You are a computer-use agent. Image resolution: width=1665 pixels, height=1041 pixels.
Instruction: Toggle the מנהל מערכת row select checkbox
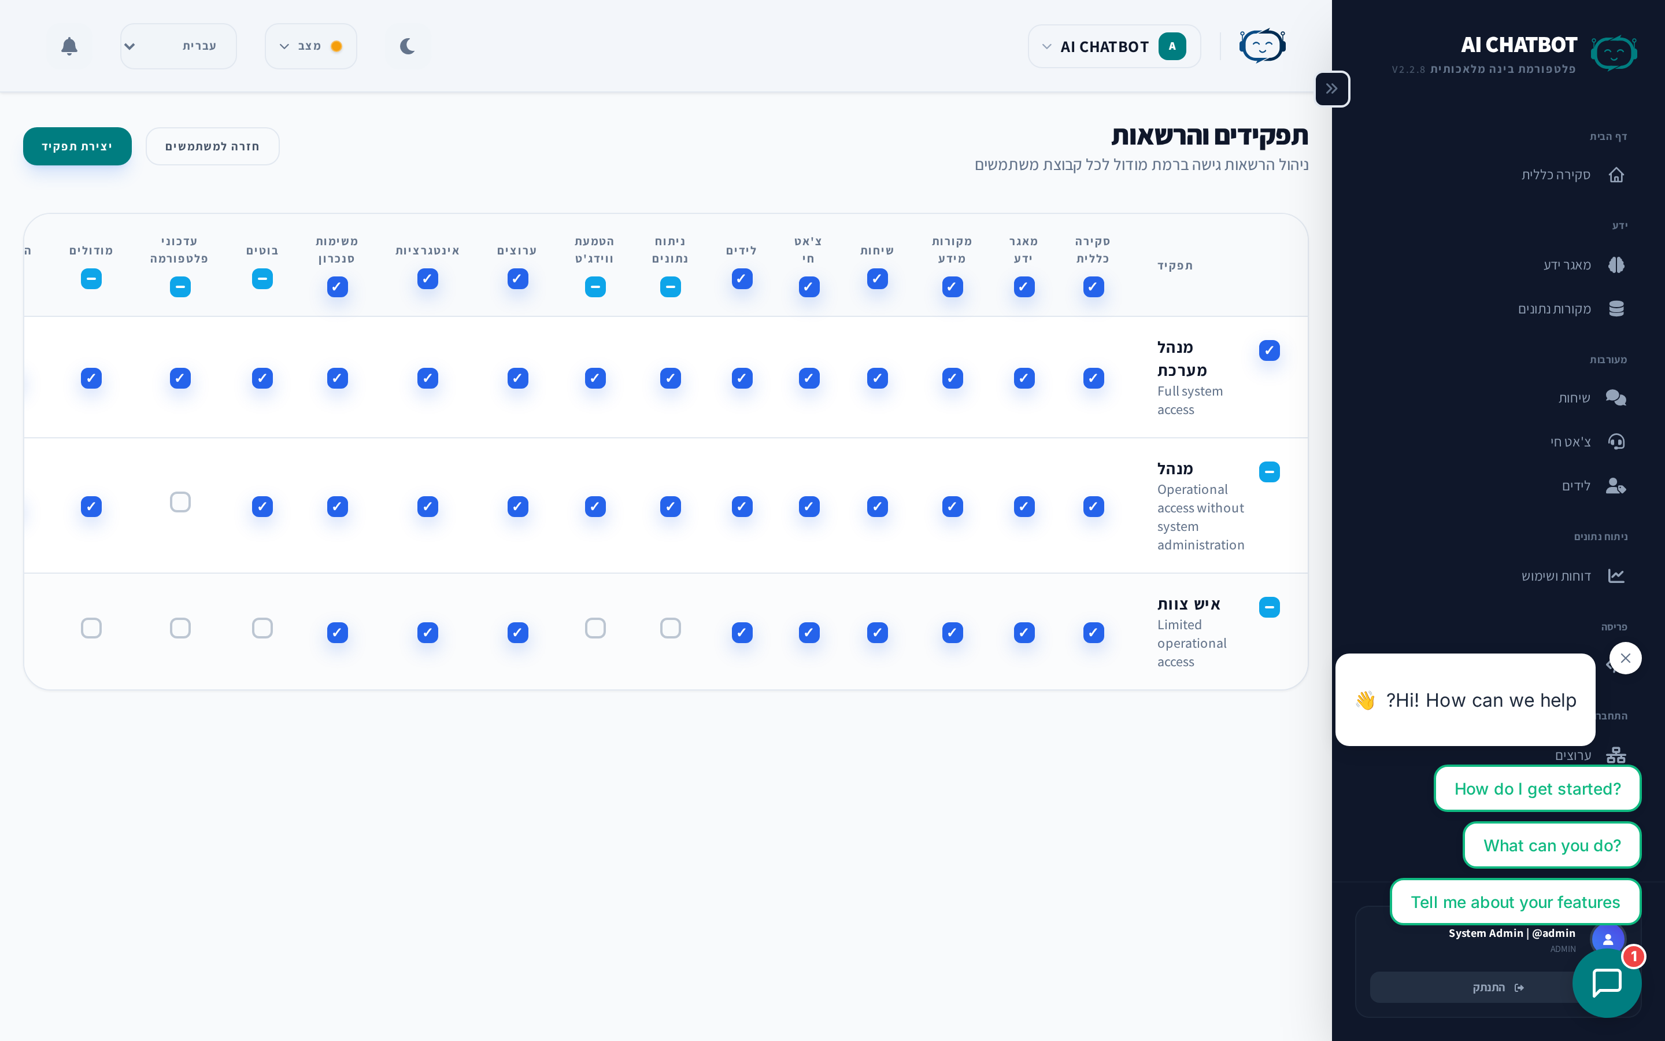pyautogui.click(x=1269, y=350)
